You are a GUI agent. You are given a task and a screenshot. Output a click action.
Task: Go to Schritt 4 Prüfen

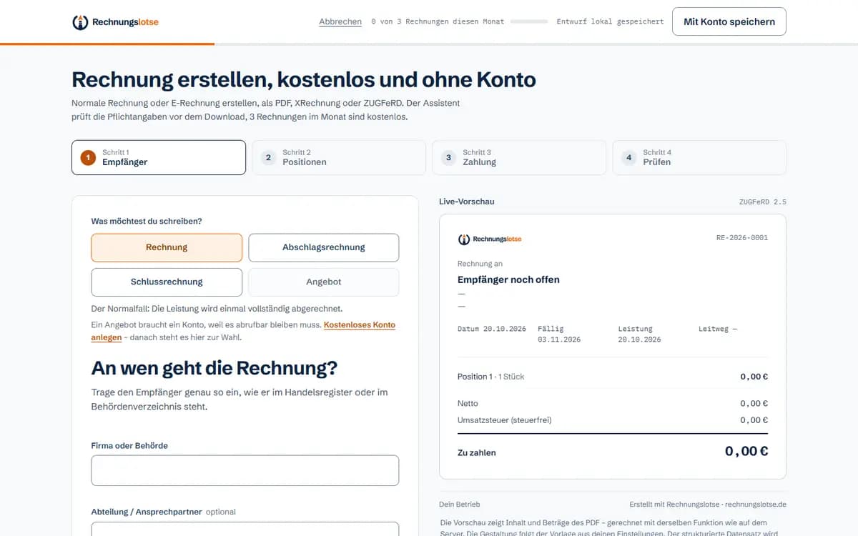(x=699, y=157)
